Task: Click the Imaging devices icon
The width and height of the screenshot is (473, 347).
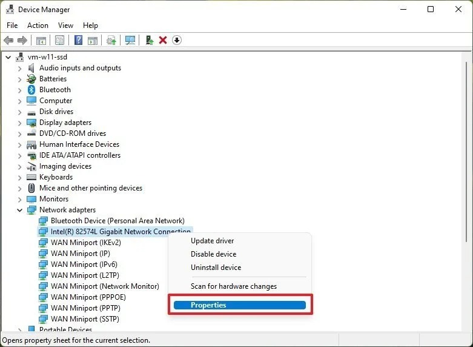Action: coord(31,166)
